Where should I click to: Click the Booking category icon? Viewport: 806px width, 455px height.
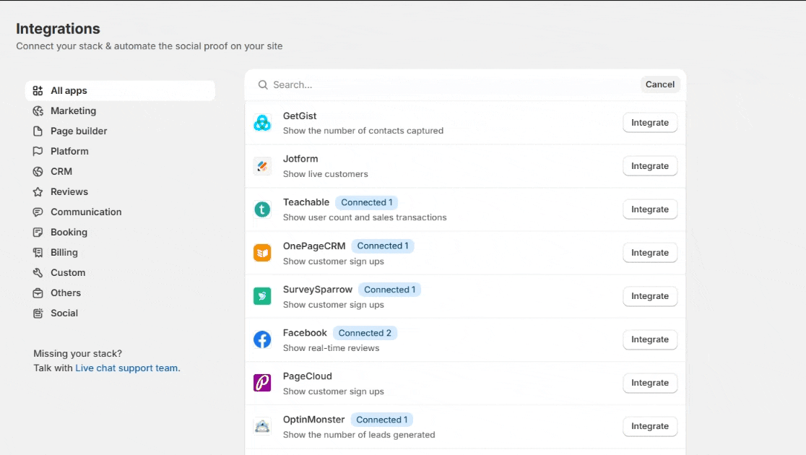click(x=38, y=233)
